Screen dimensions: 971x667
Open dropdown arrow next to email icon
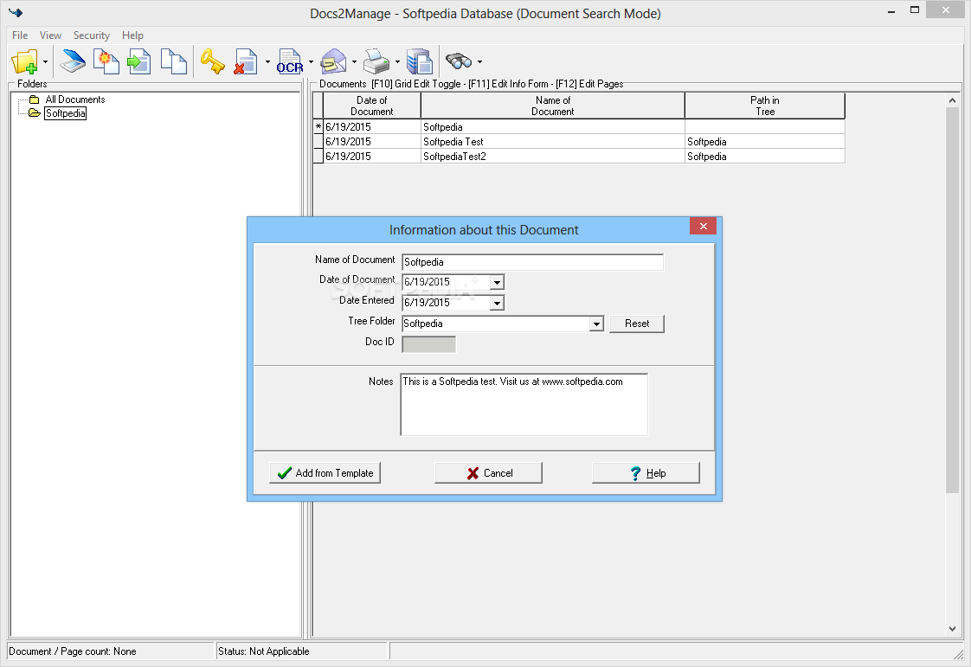click(x=354, y=62)
